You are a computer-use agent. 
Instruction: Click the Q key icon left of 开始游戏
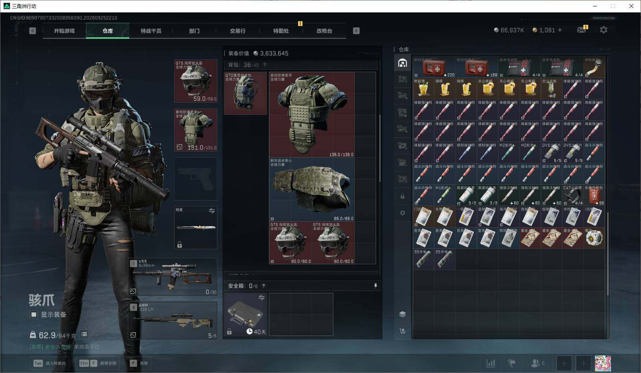tap(32, 31)
